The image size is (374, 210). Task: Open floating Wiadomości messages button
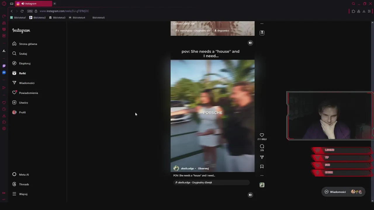click(x=343, y=192)
